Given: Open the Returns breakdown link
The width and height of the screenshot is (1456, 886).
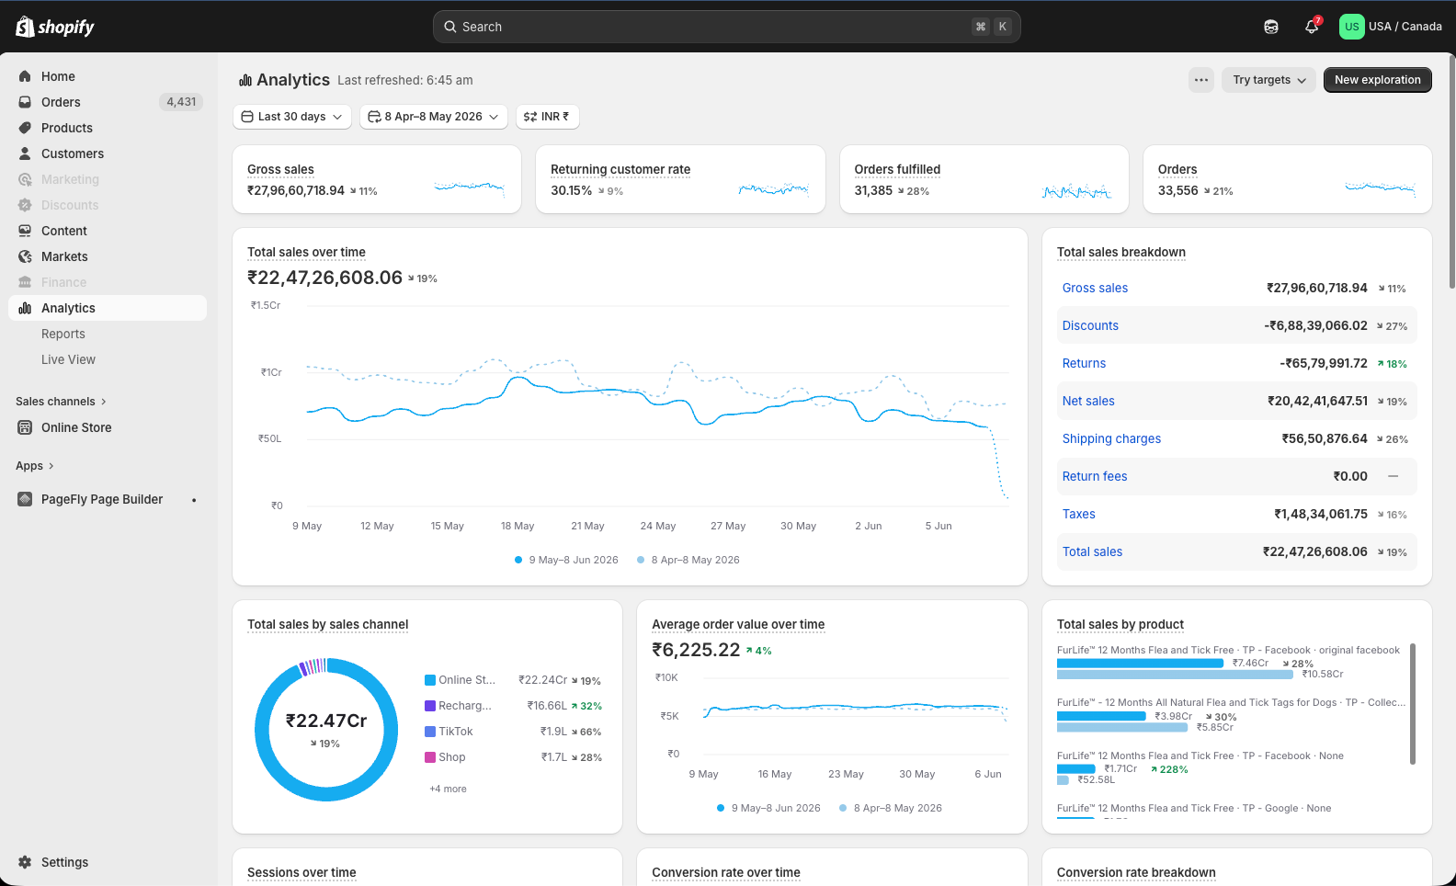Looking at the screenshot, I should (1084, 363).
